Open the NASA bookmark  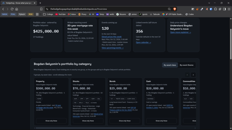point(5,14)
